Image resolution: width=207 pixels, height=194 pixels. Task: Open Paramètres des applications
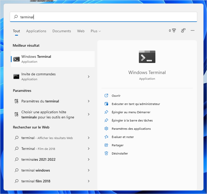coord(131,129)
